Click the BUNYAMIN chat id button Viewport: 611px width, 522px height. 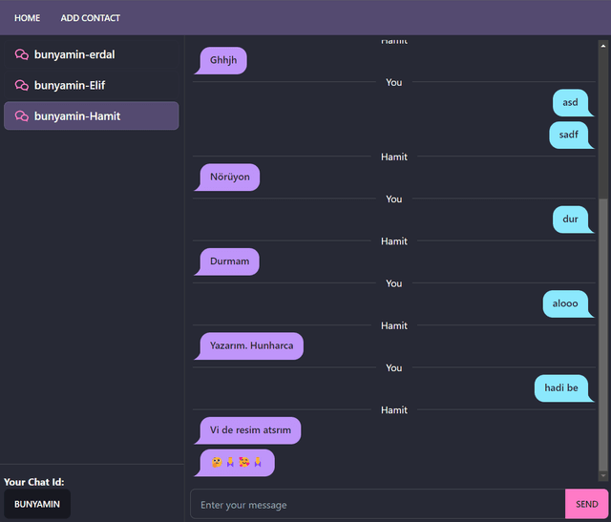click(x=37, y=504)
